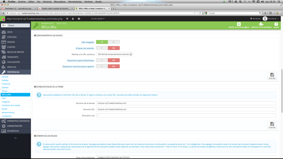
Task: Open the Google search engine selector
Action: [x=206, y=13]
